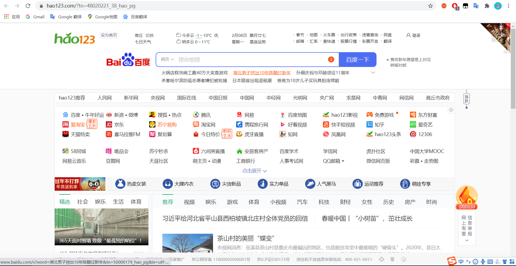Select the 社会 news tab

[x=82, y=202]
